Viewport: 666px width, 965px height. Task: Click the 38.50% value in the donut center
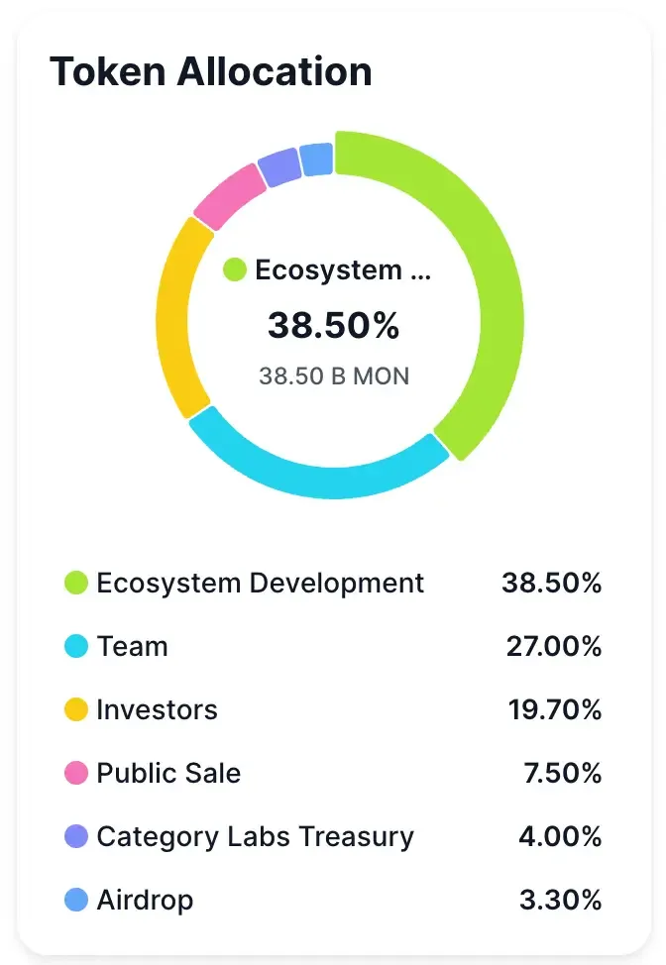pyautogui.click(x=333, y=325)
